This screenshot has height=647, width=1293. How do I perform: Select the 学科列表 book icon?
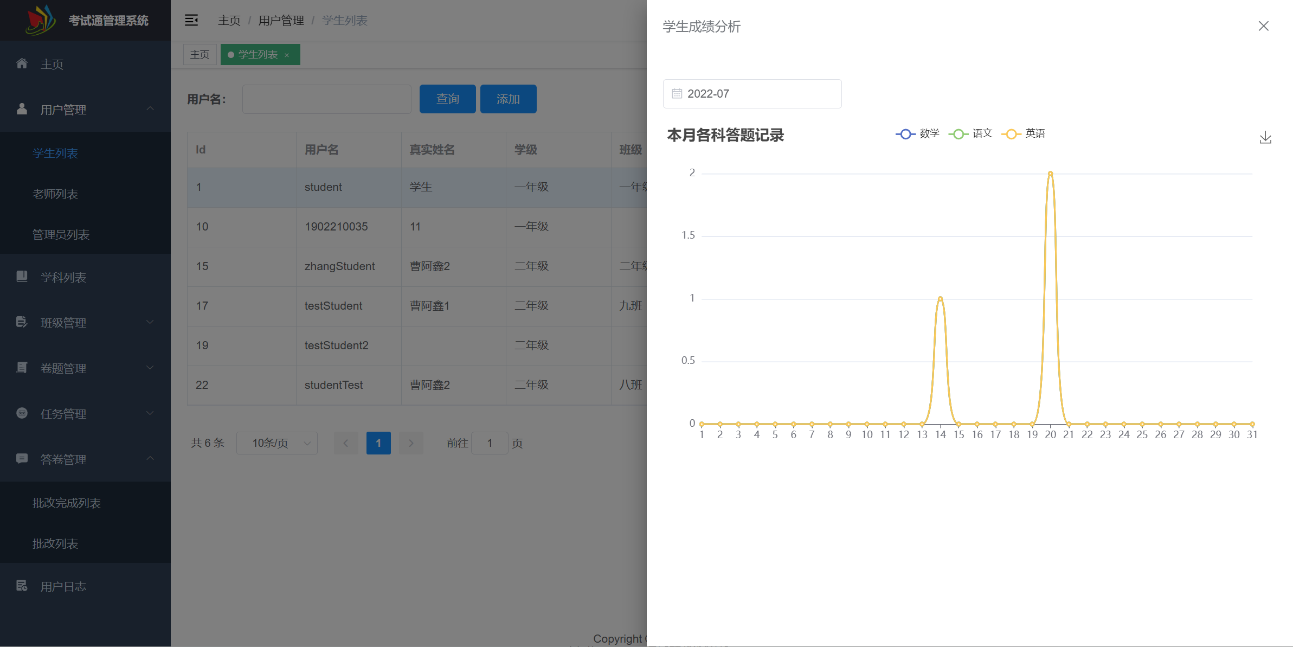point(22,277)
